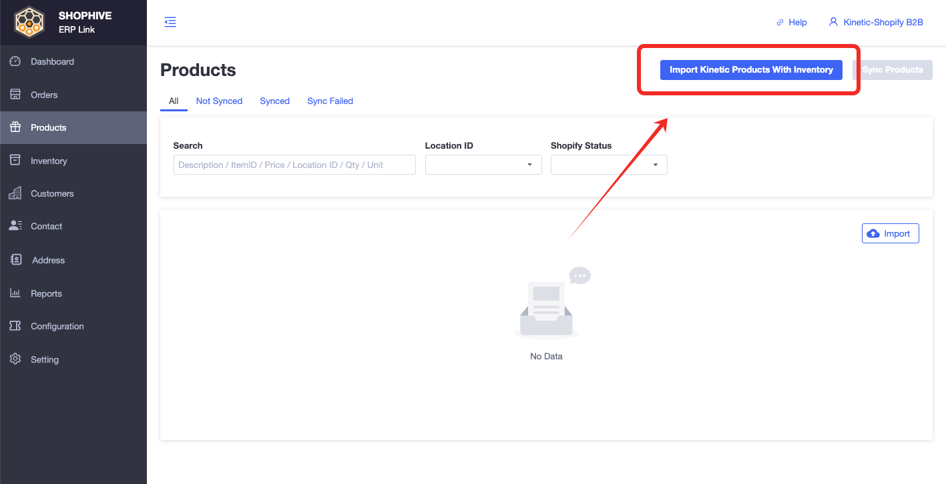Open the Help link
This screenshot has width=946, height=484.
pos(792,23)
